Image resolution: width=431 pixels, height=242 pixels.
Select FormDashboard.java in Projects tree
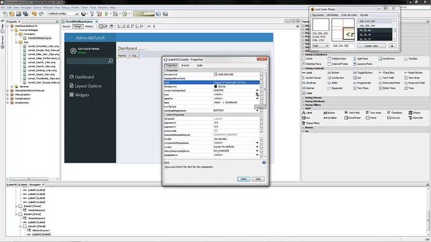point(40,38)
